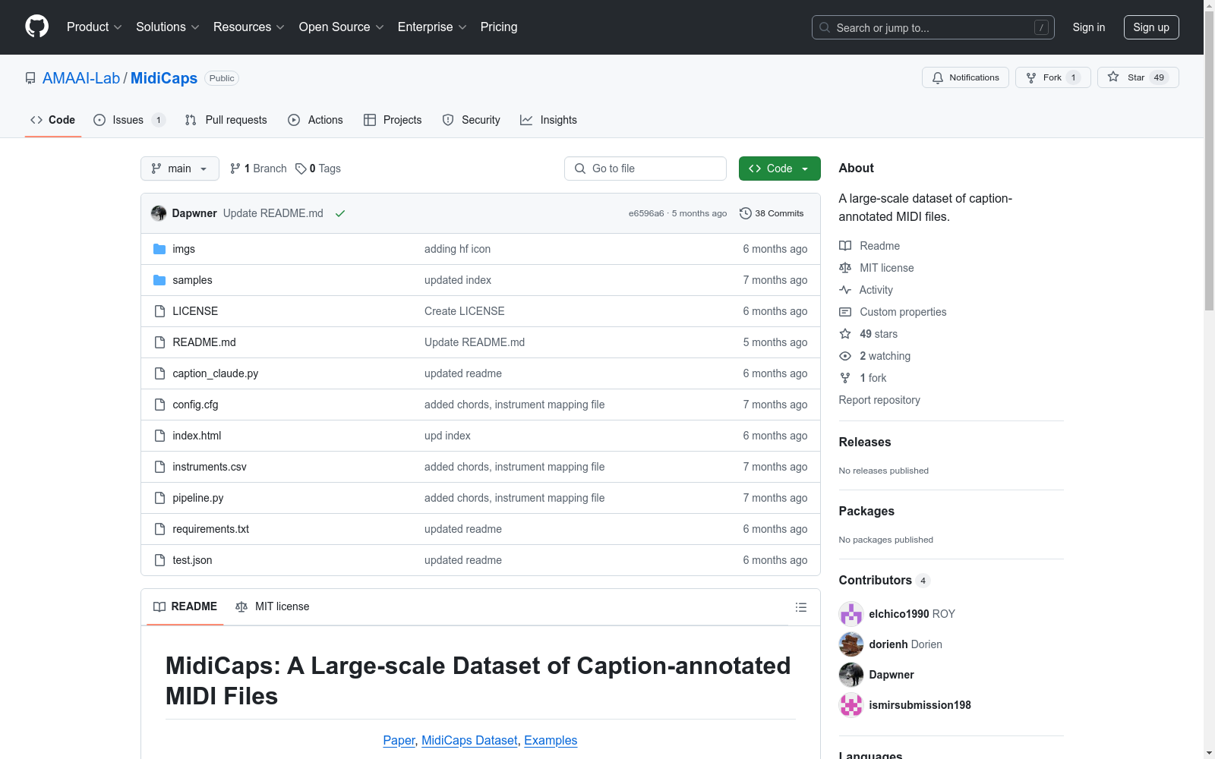The height and width of the screenshot is (759, 1215).
Task: Expand the Open Source menu
Action: 342,27
